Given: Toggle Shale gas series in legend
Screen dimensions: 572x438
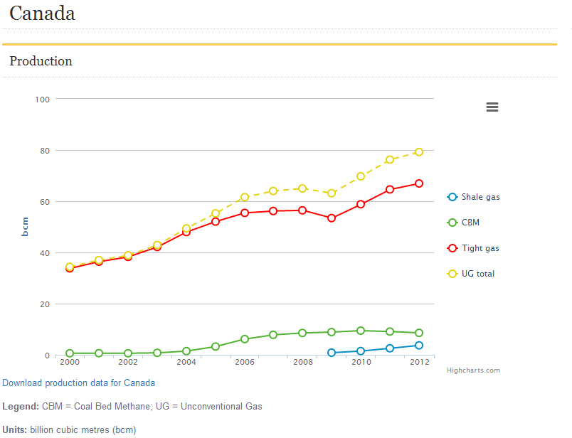Looking at the screenshot, I should click(x=480, y=197).
